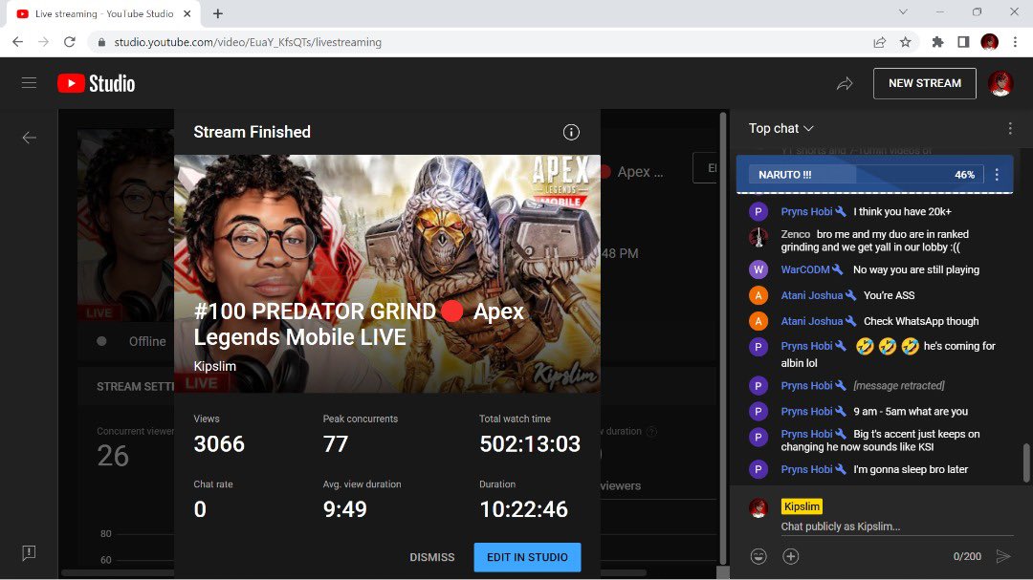Click the browser forward button
The width and height of the screenshot is (1033, 580).
pos(43,42)
